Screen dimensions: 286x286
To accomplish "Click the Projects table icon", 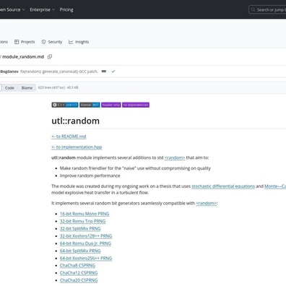I will click(x=17, y=42).
